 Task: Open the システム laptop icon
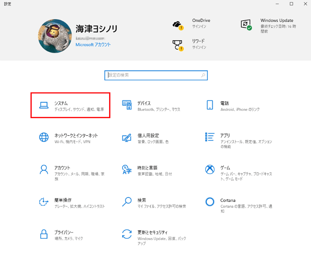point(44,105)
